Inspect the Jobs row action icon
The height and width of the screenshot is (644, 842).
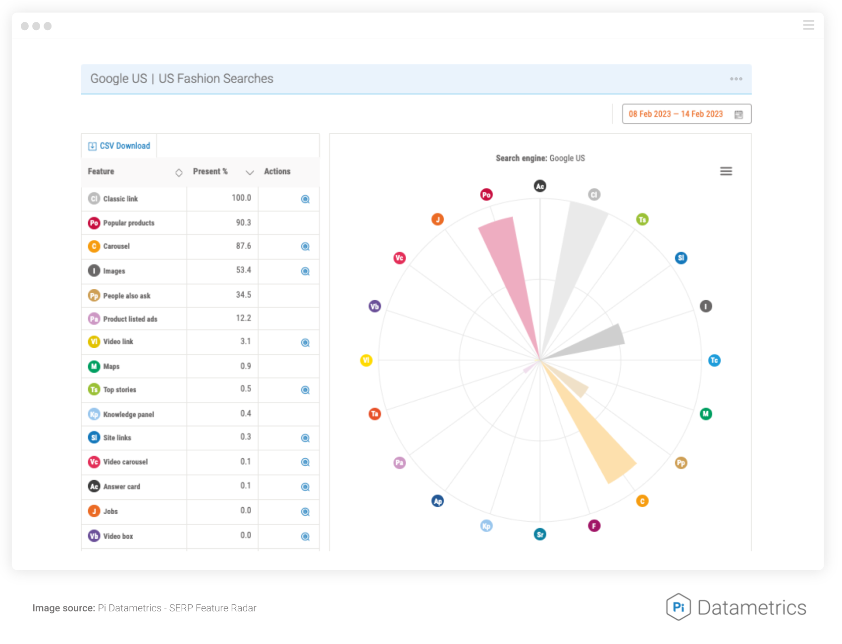click(306, 512)
